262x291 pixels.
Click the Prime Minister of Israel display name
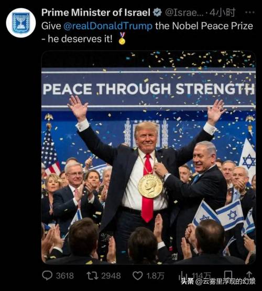click(96, 13)
